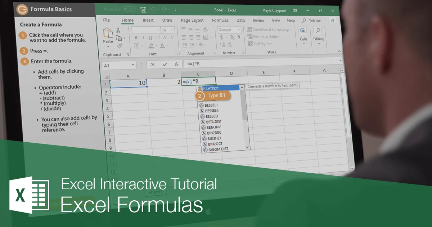432x227 pixels.
Task: Open the Page Layout tab
Action: (x=192, y=21)
